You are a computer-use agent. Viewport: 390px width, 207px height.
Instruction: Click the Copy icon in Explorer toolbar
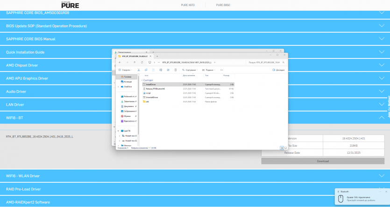click(146, 70)
